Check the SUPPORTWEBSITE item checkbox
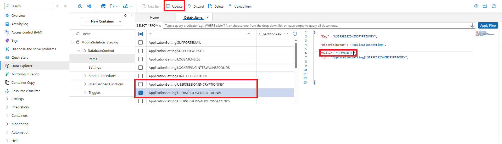Viewport: 502px width, 144px height. point(141,51)
